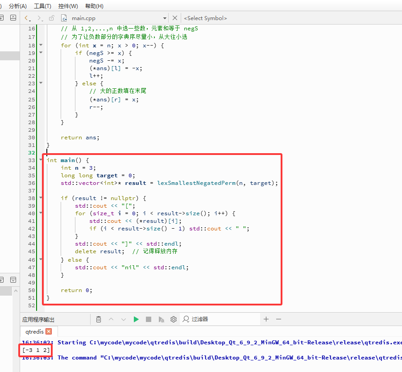Jump to next output item
The image size is (402, 372).
pos(123,319)
